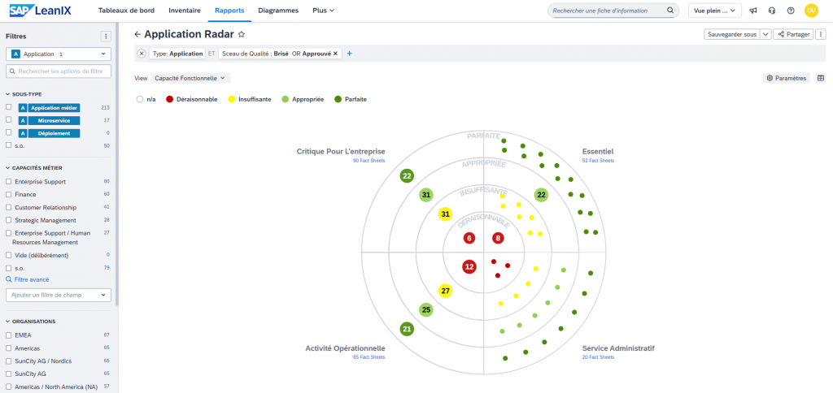The image size is (833, 393).
Task: Clear all filters with the circled X icon
Action: point(142,54)
